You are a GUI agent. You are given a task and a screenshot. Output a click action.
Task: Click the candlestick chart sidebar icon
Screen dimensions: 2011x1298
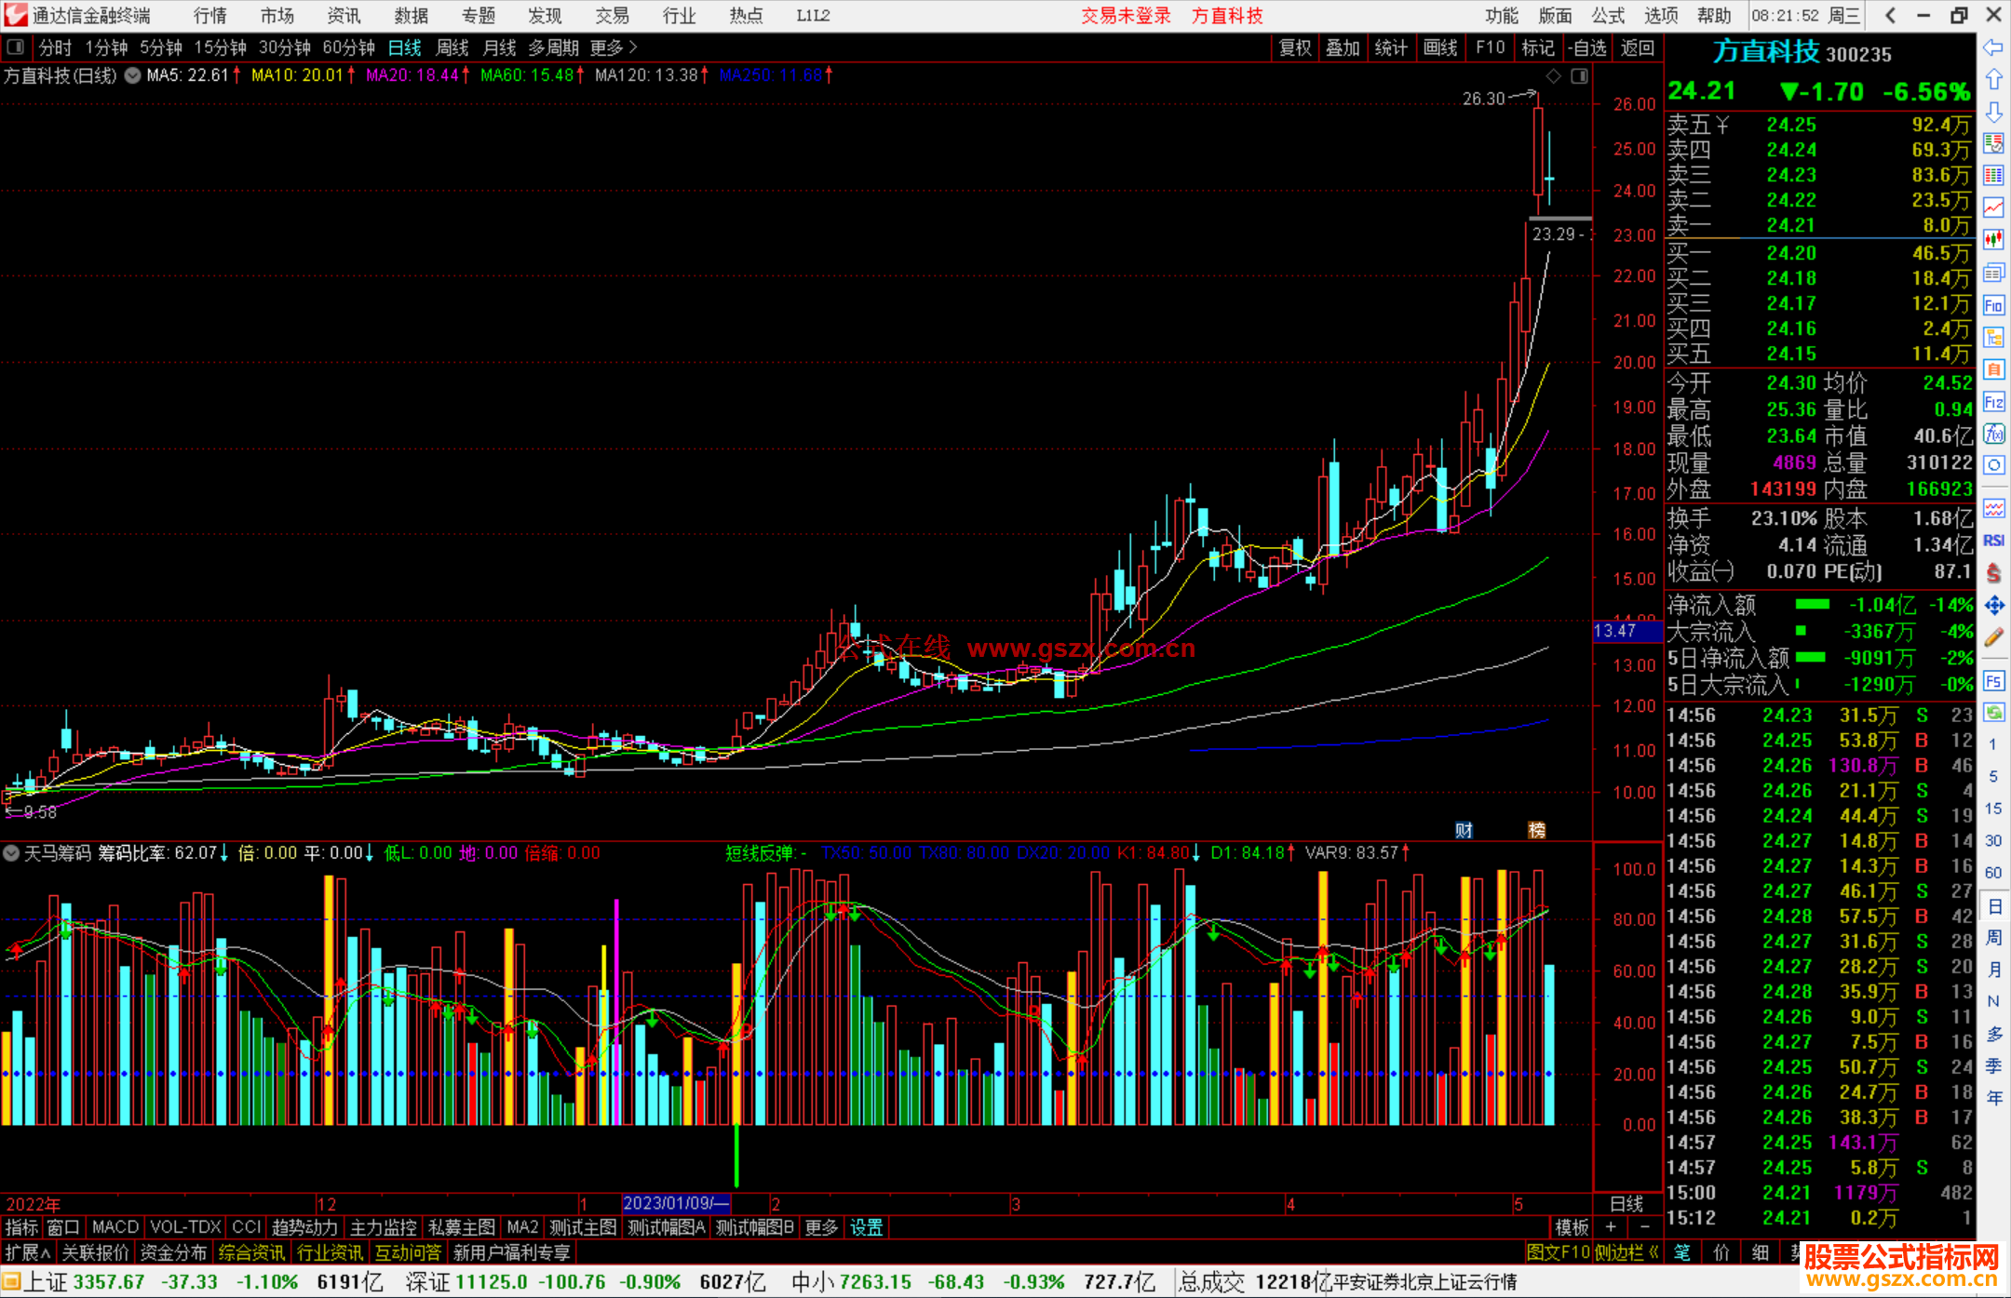point(1993,240)
